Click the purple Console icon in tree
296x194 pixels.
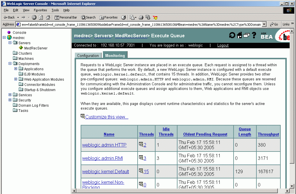pyautogui.click(x=9, y=32)
